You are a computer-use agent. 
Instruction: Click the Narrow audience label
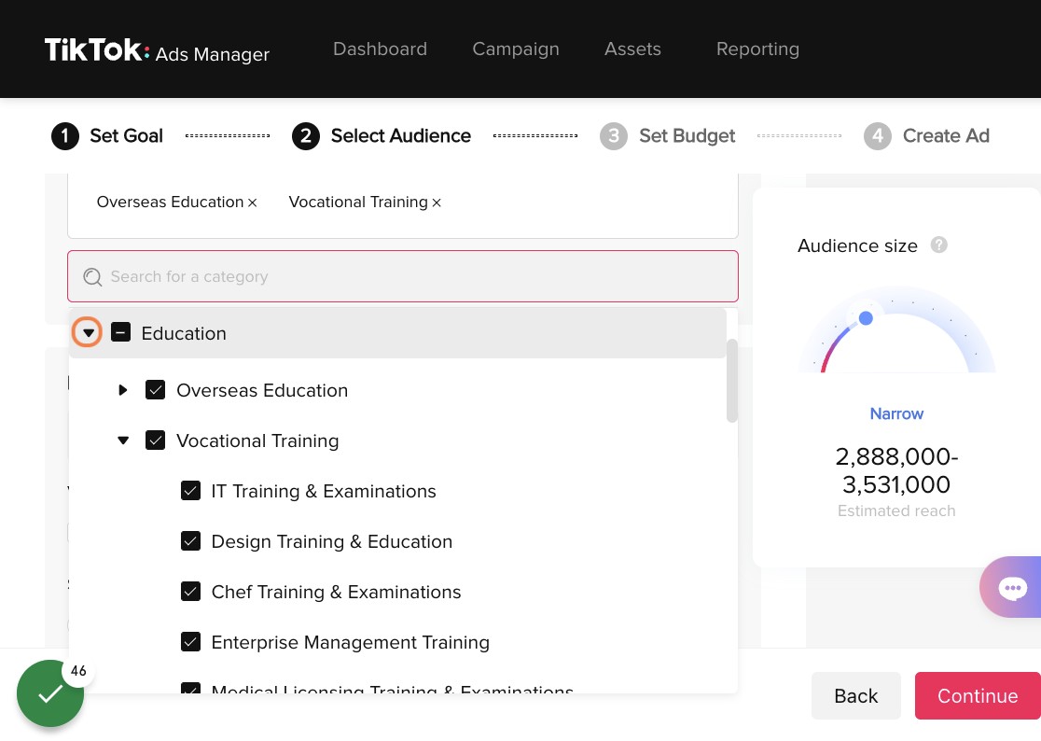[x=896, y=413]
